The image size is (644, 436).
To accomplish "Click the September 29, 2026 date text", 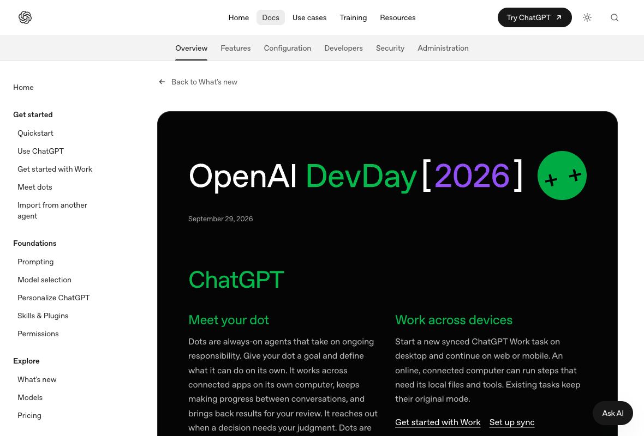I will coord(220,219).
